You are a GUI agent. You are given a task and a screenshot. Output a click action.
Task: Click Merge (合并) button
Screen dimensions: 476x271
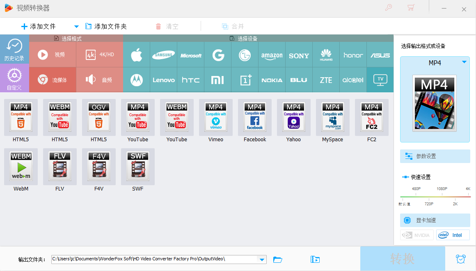coord(233,26)
